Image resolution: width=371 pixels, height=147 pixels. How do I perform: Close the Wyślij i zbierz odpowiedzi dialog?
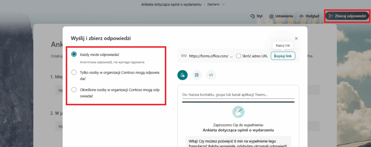click(296, 38)
